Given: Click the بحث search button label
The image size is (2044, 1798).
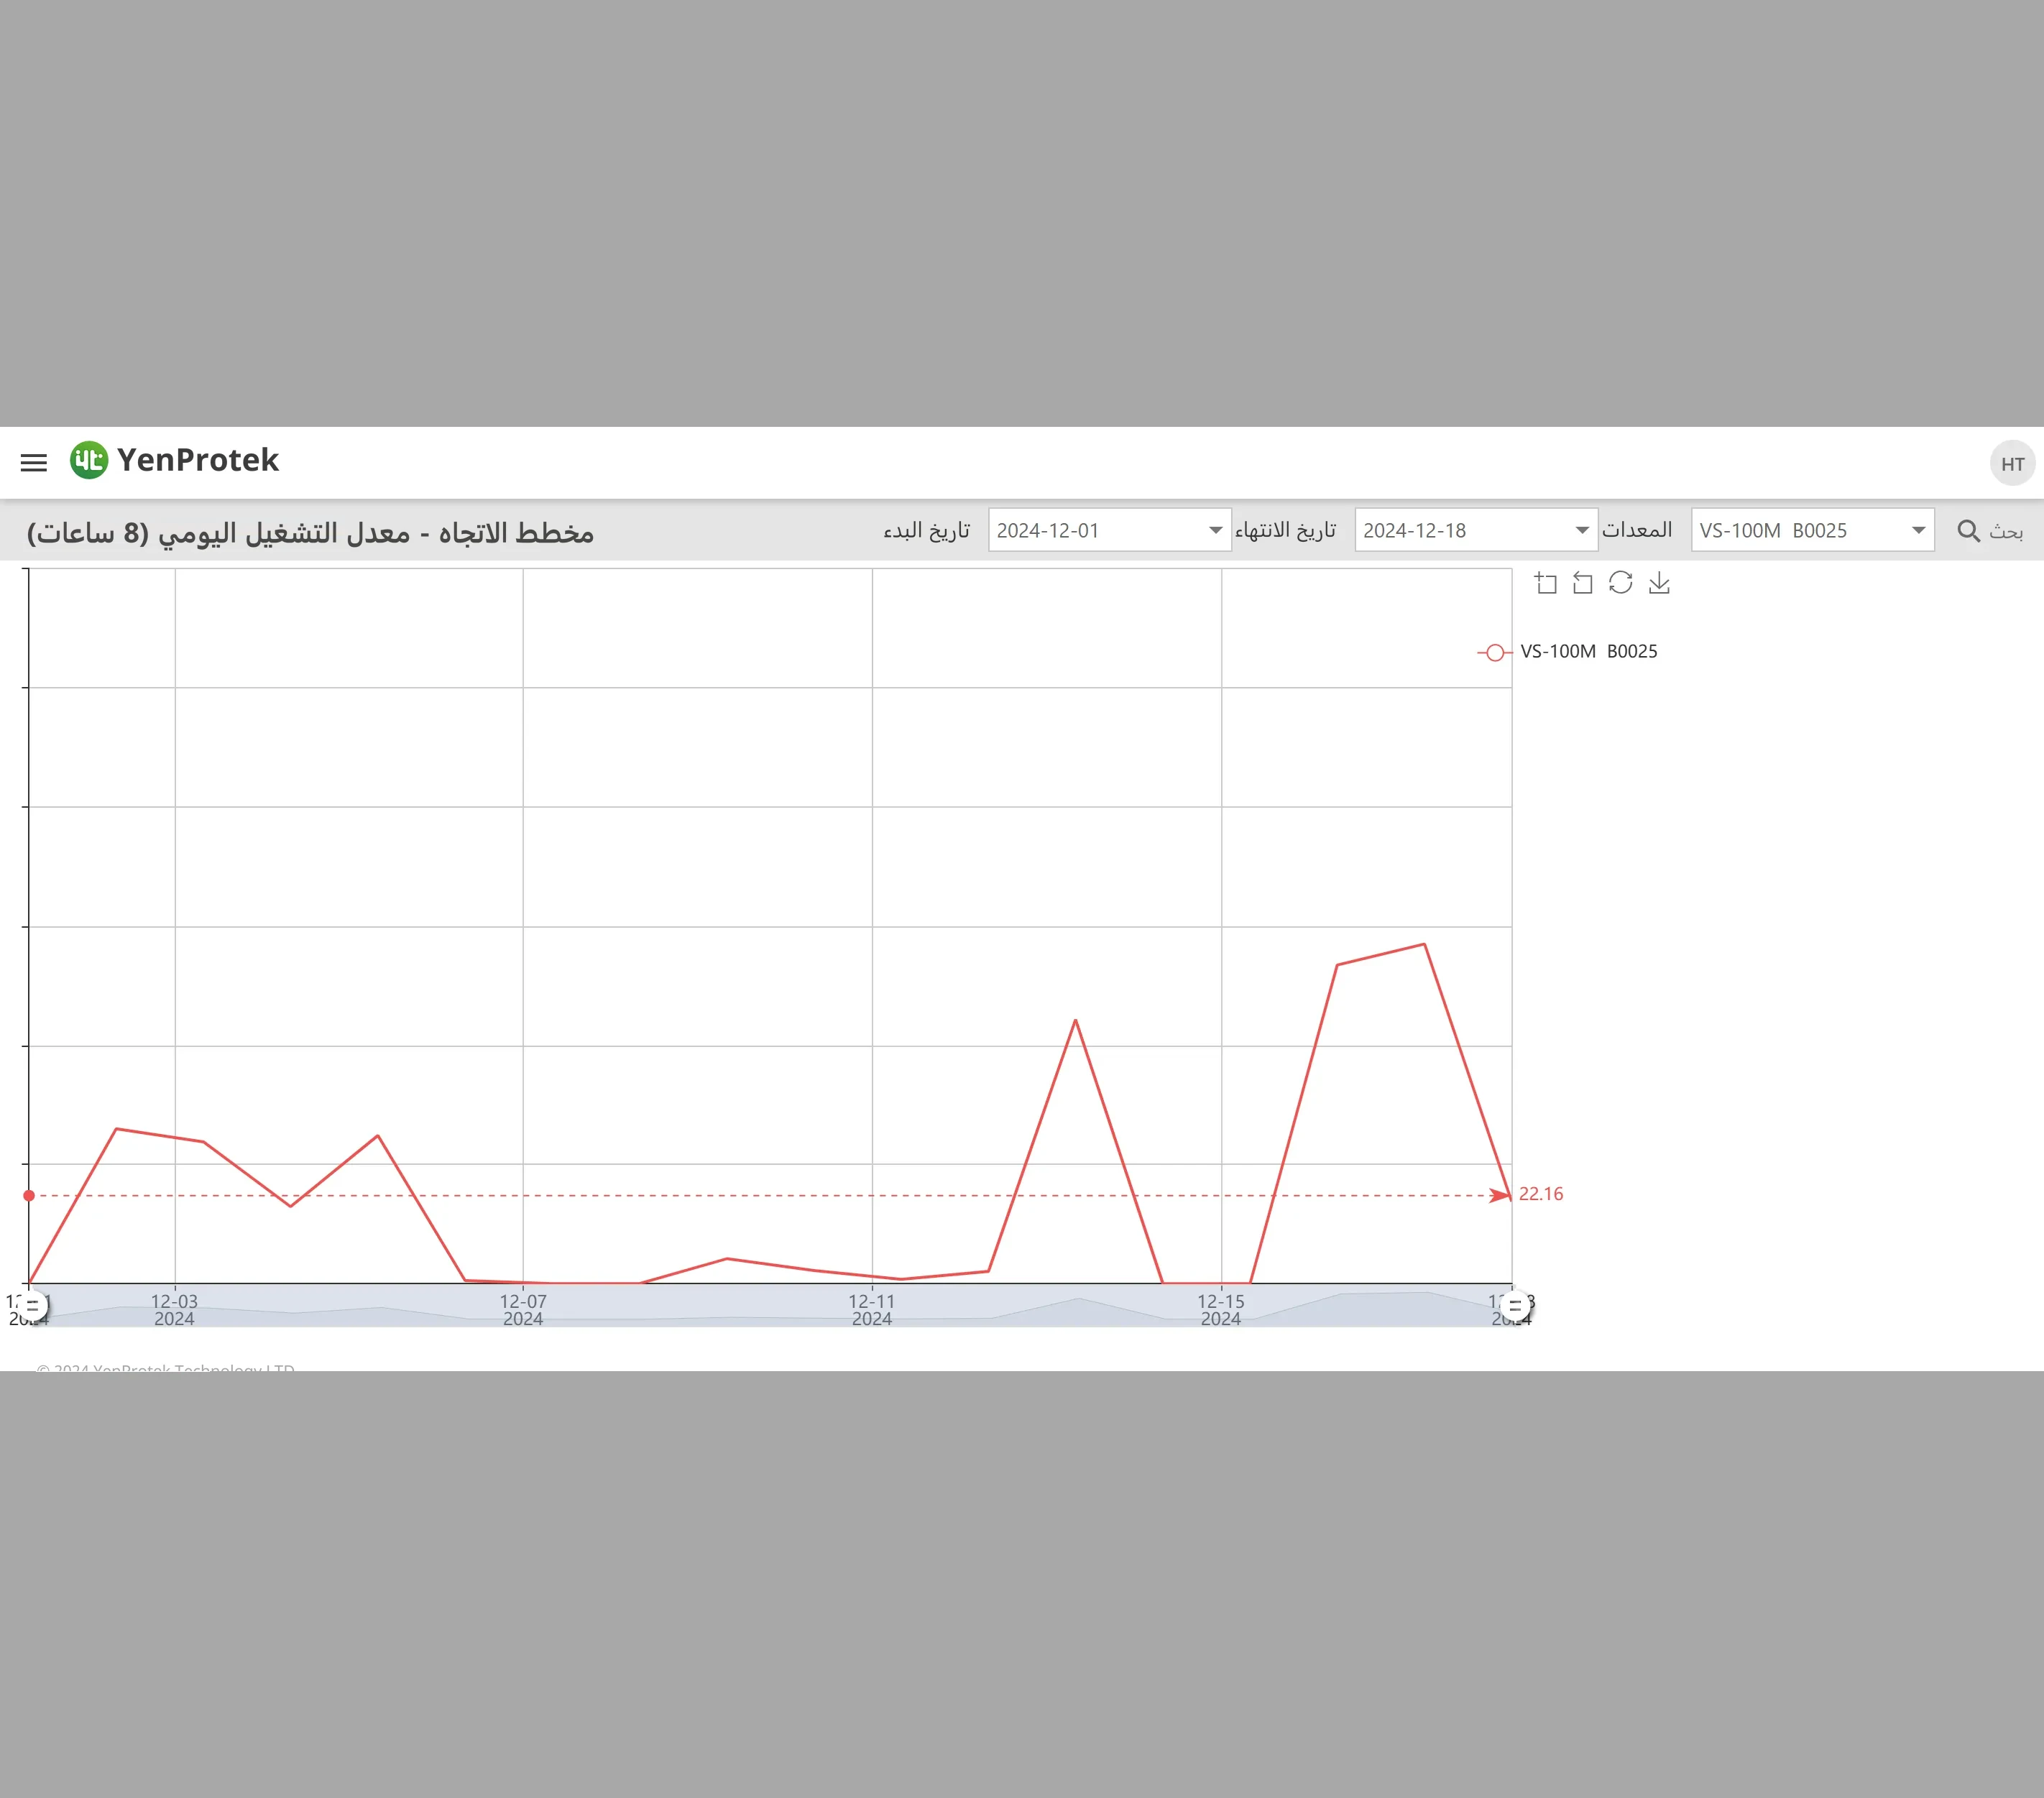Looking at the screenshot, I should point(2006,531).
